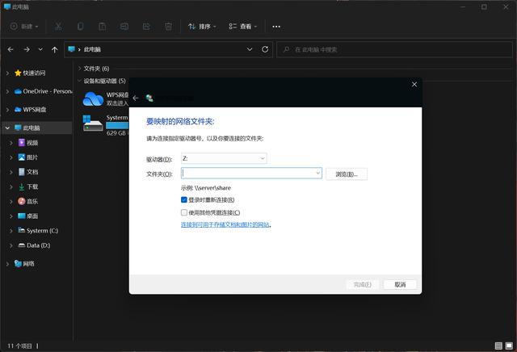Click the delete trash icon in toolbar
The width and height of the screenshot is (517, 352).
(x=168, y=27)
